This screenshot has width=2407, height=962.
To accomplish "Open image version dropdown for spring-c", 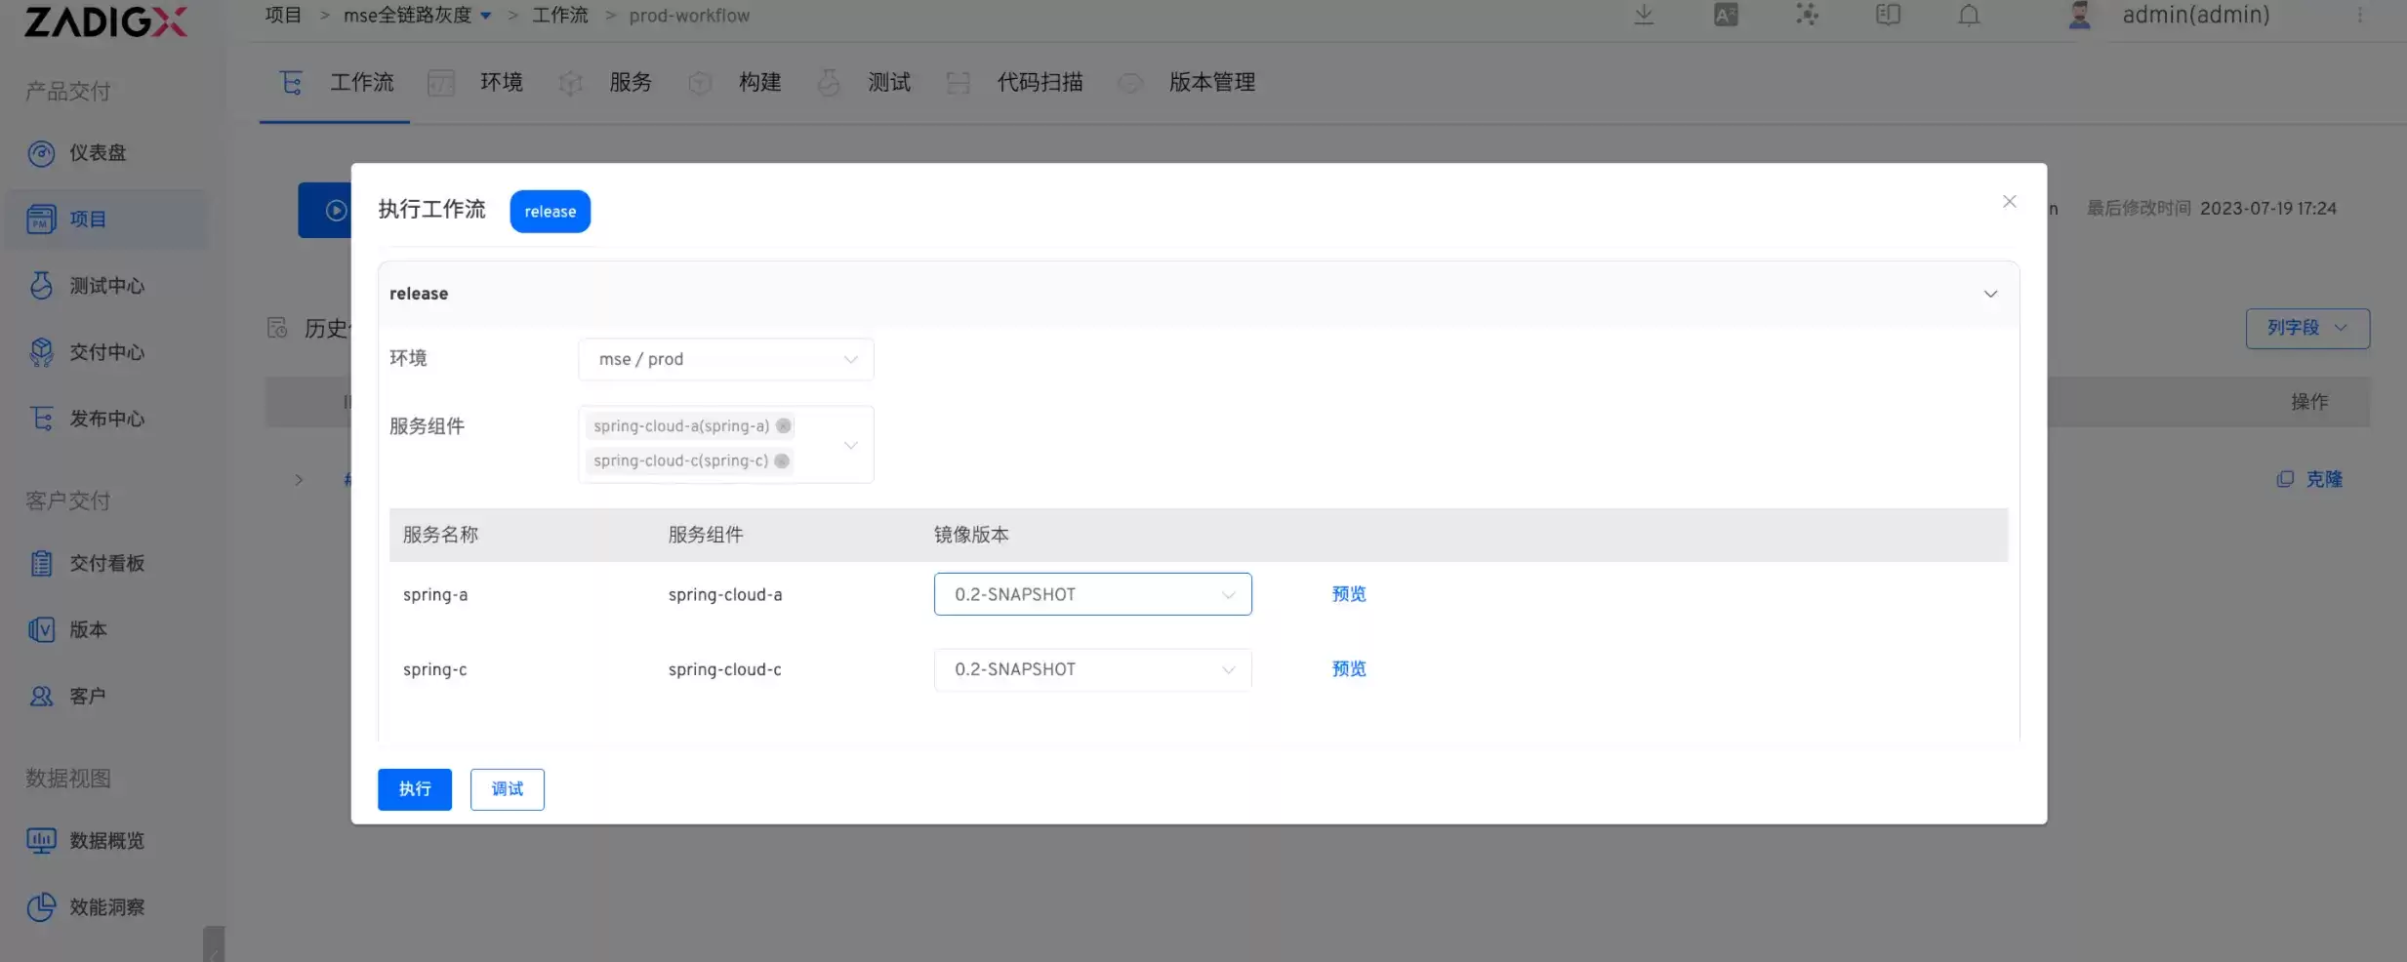I will point(1092,669).
